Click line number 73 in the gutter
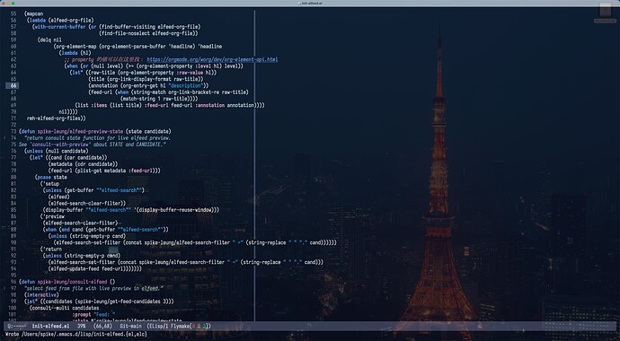The height and width of the screenshot is (341, 620). tap(13, 131)
